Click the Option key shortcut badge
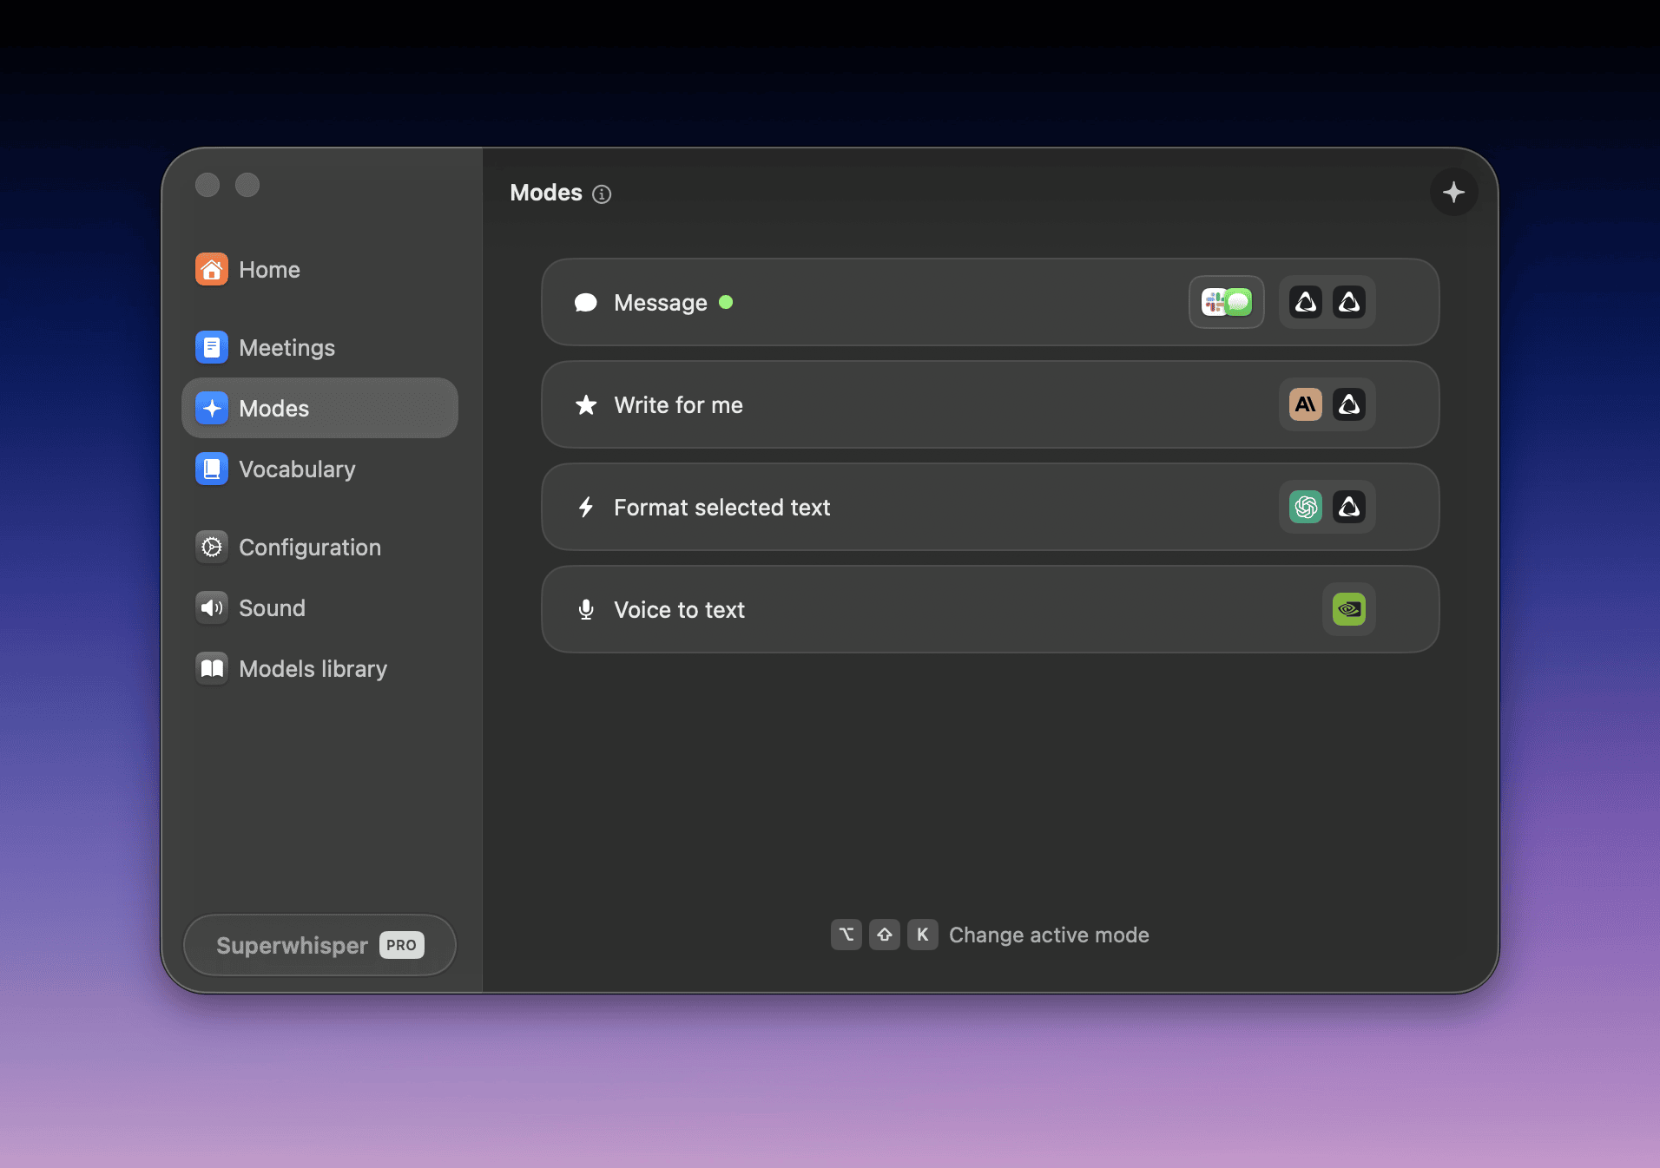 click(846, 935)
